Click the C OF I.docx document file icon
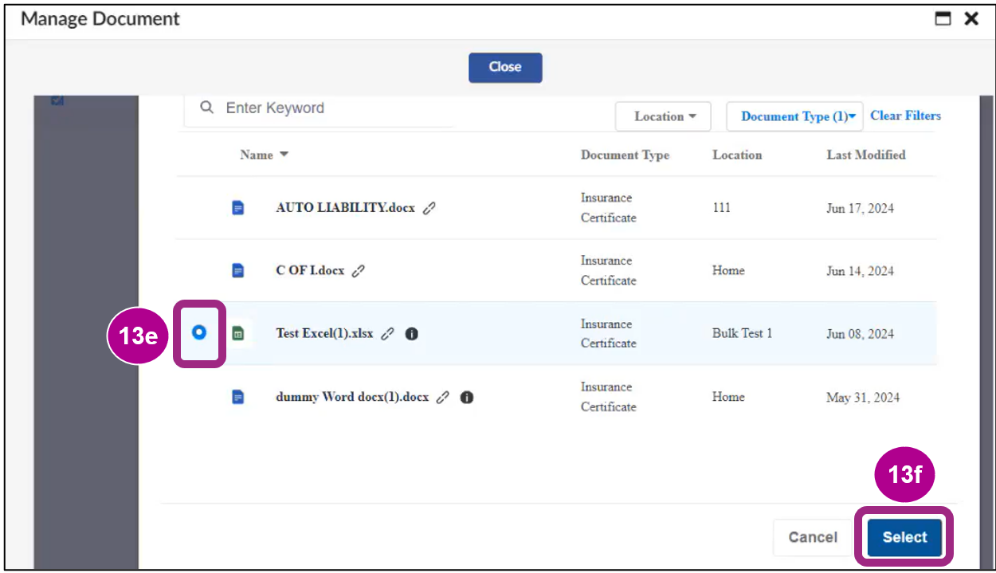Image resolution: width=996 pixels, height=573 pixels. tap(237, 271)
